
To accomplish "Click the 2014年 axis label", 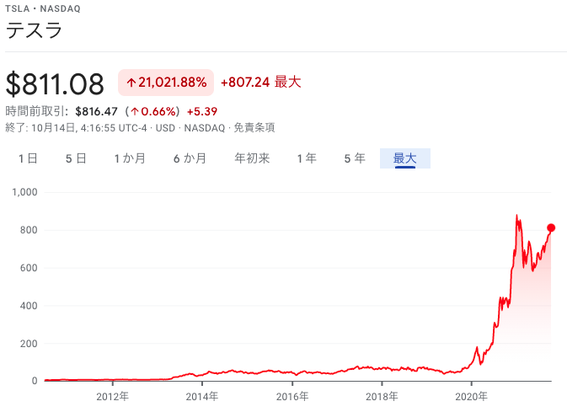I will 202,397.
